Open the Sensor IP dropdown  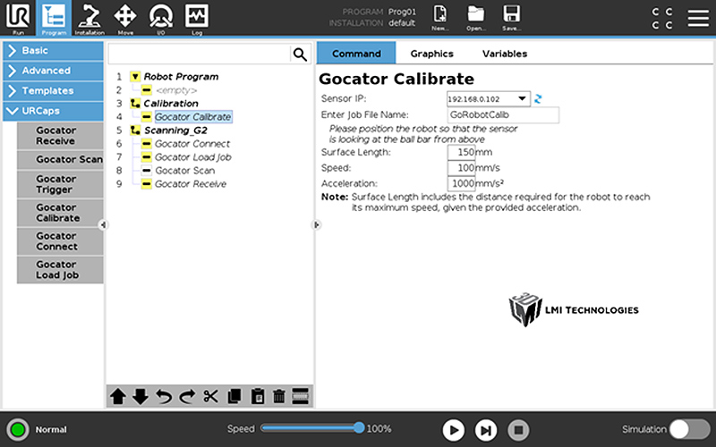[x=488, y=99]
